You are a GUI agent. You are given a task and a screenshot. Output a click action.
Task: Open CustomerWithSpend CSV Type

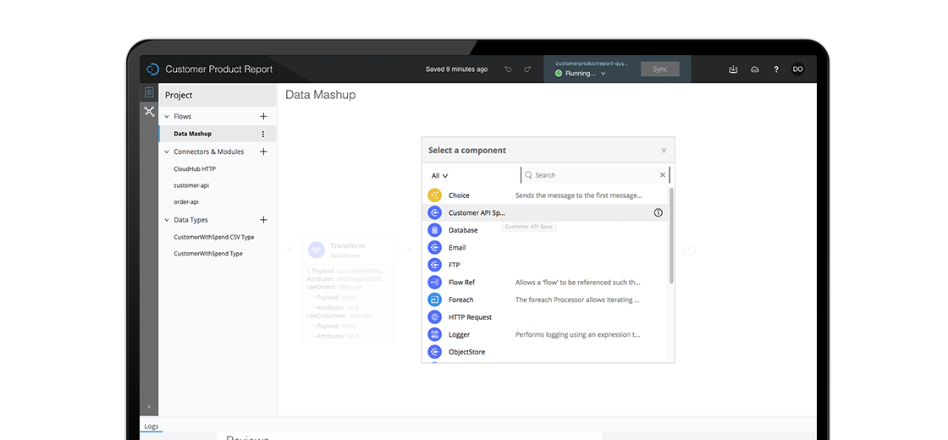[x=213, y=237]
